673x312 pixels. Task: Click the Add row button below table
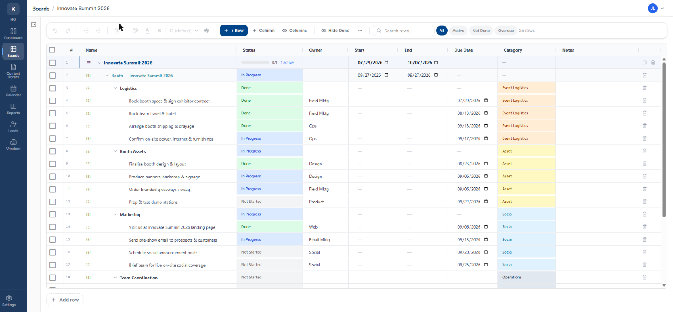pyautogui.click(x=65, y=300)
